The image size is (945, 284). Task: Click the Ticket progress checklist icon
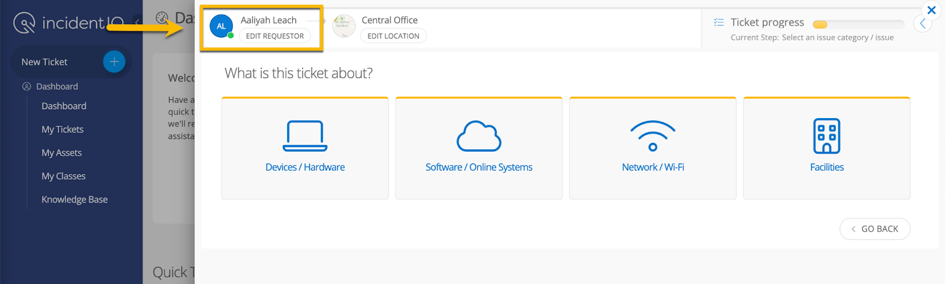[x=719, y=22]
